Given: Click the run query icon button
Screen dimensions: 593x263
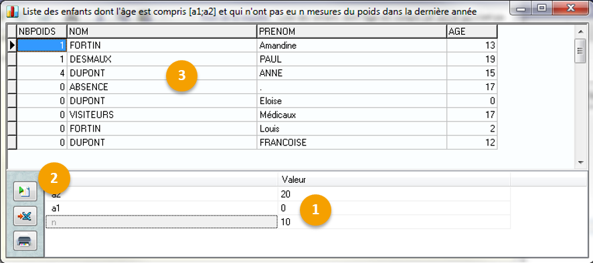Looking at the screenshot, I should [25, 192].
